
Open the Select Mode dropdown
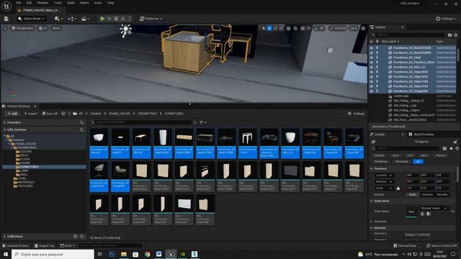point(32,19)
